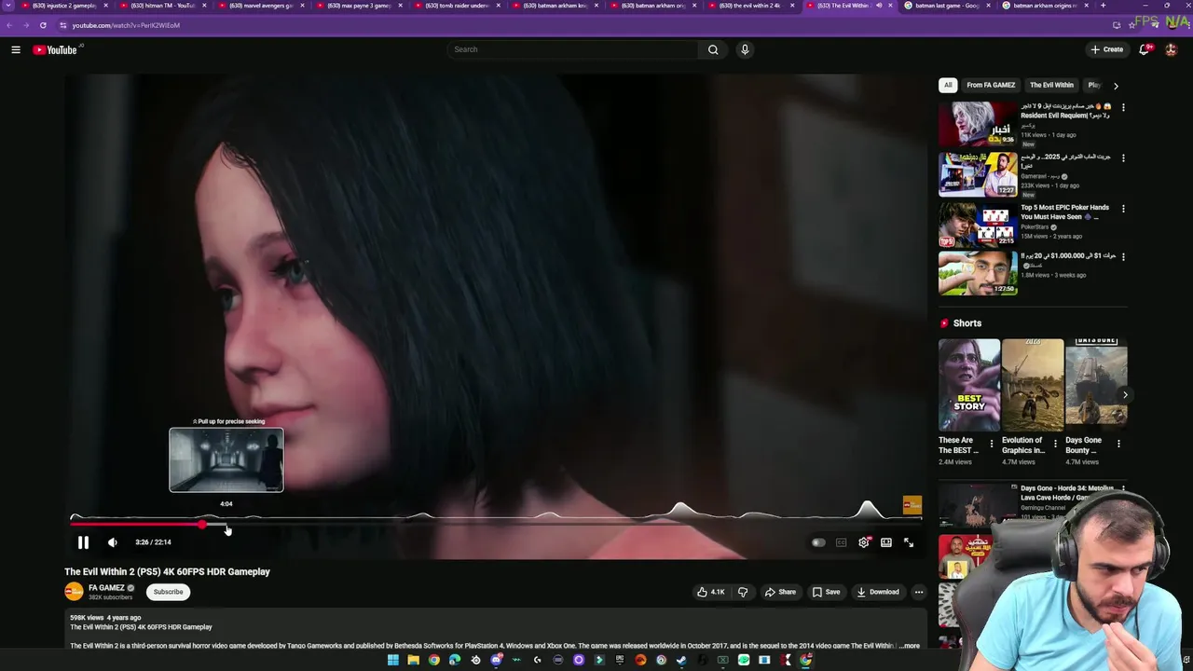Start voice search with microphone icon

[745, 49]
